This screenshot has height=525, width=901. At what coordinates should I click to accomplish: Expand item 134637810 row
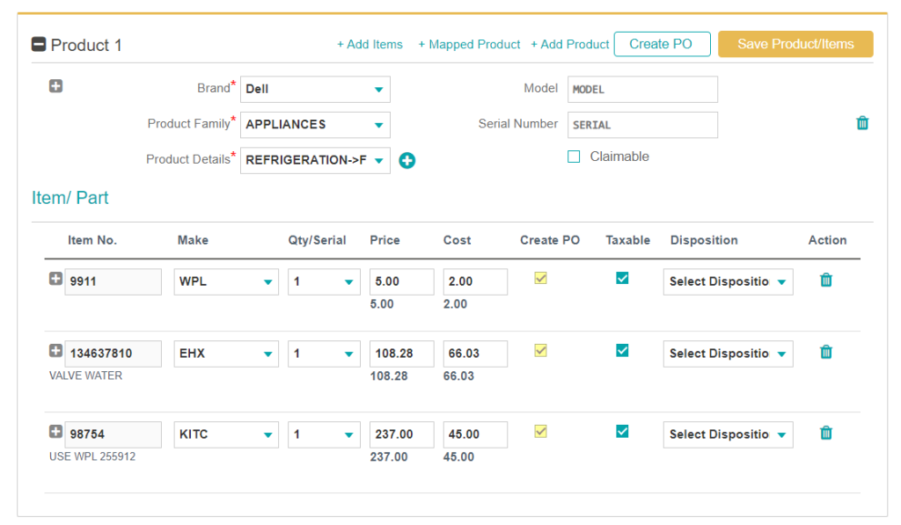point(55,350)
